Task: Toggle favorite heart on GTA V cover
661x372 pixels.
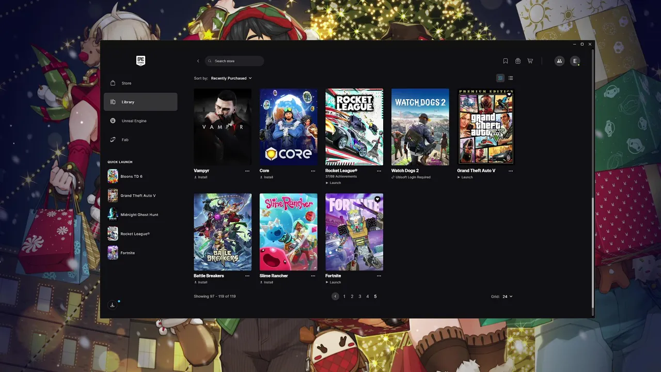Action: click(x=509, y=94)
